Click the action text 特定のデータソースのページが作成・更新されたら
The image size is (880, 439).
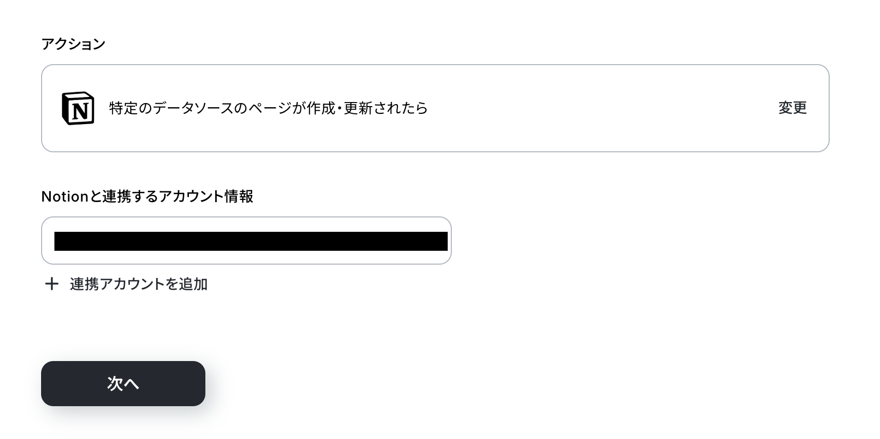[x=269, y=108]
